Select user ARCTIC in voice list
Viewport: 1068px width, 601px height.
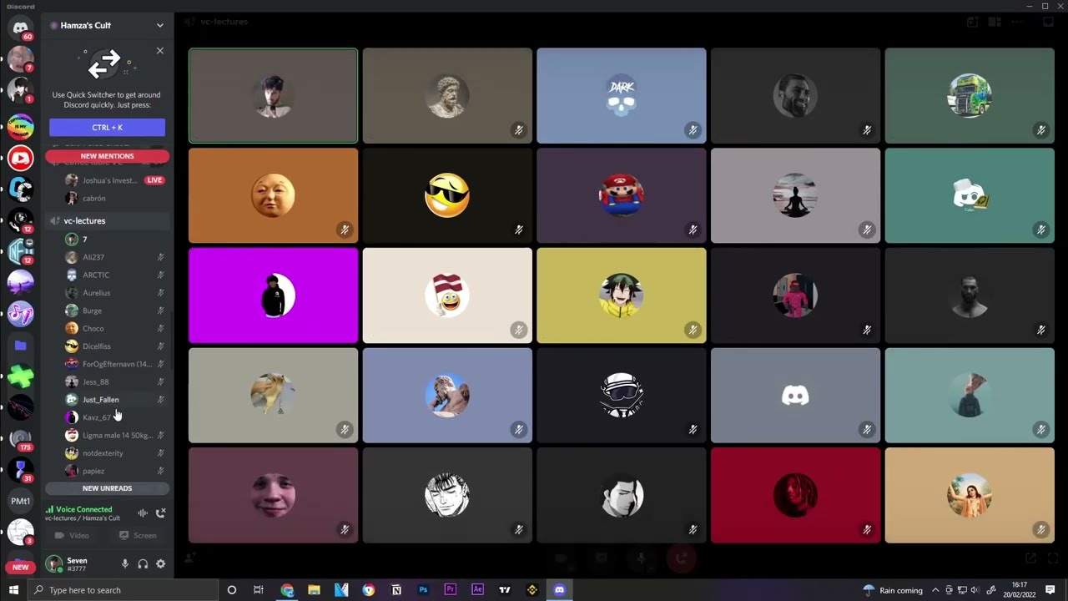113,275
